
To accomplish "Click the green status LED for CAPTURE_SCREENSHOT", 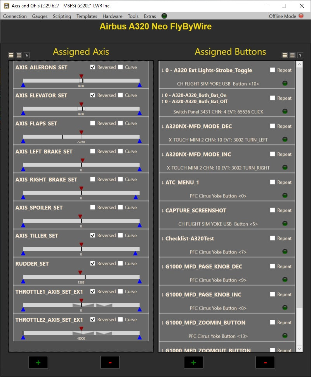I will point(285,224).
